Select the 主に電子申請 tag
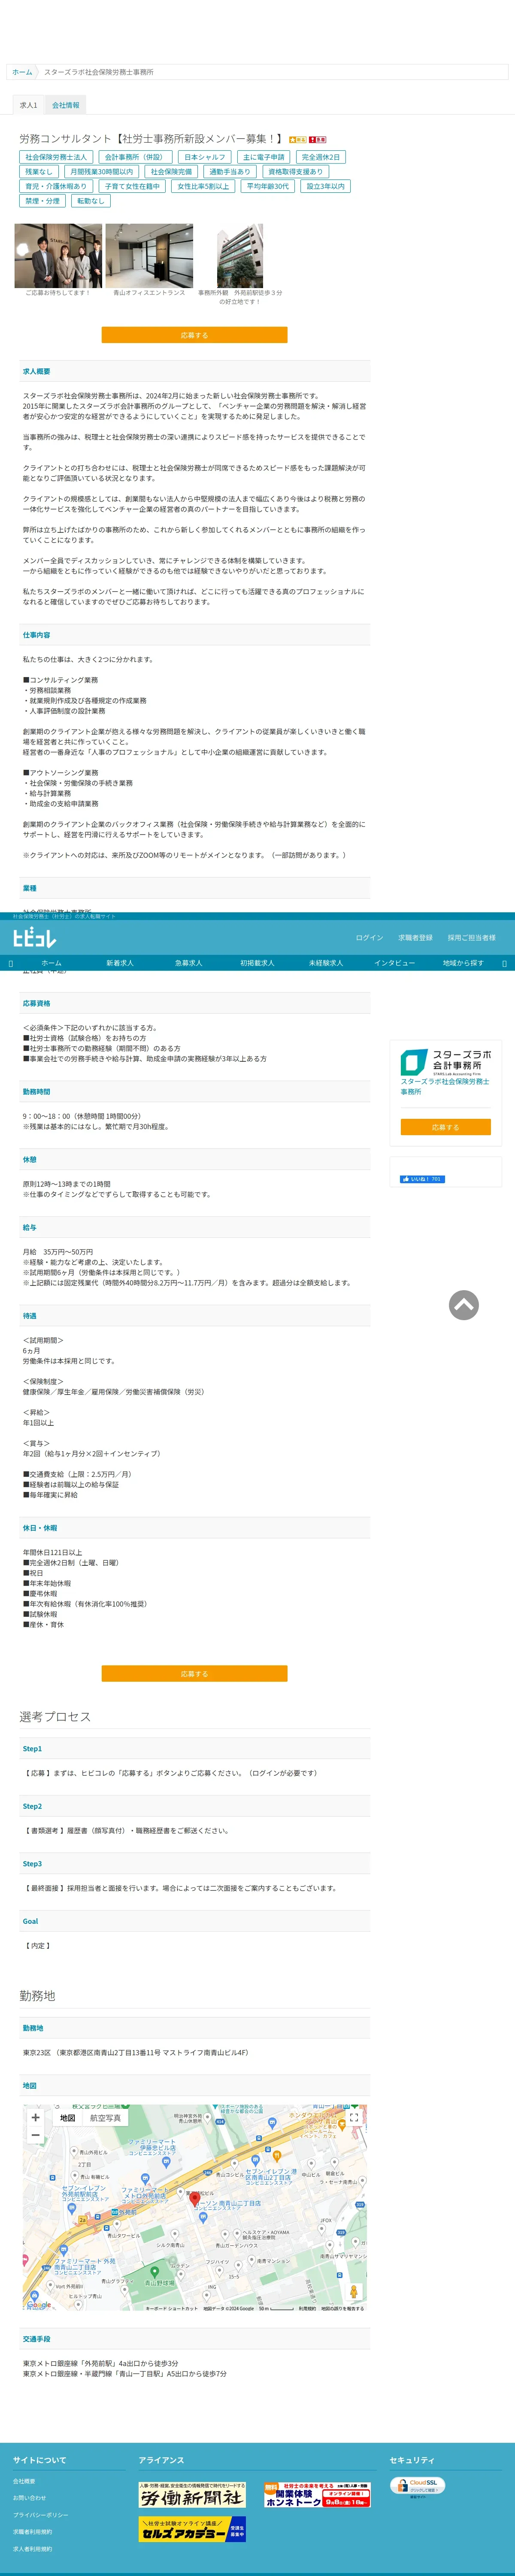Screen dimensions: 515x2576 [x=264, y=157]
